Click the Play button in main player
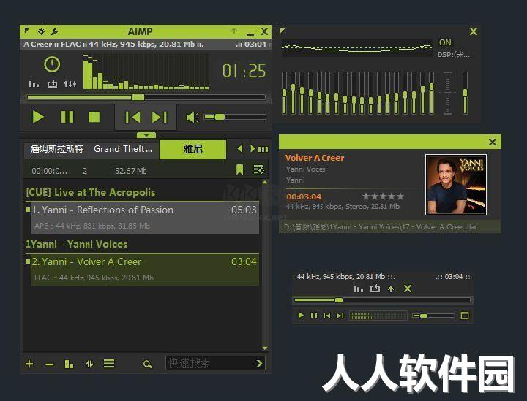This screenshot has height=401, width=527. point(38,118)
